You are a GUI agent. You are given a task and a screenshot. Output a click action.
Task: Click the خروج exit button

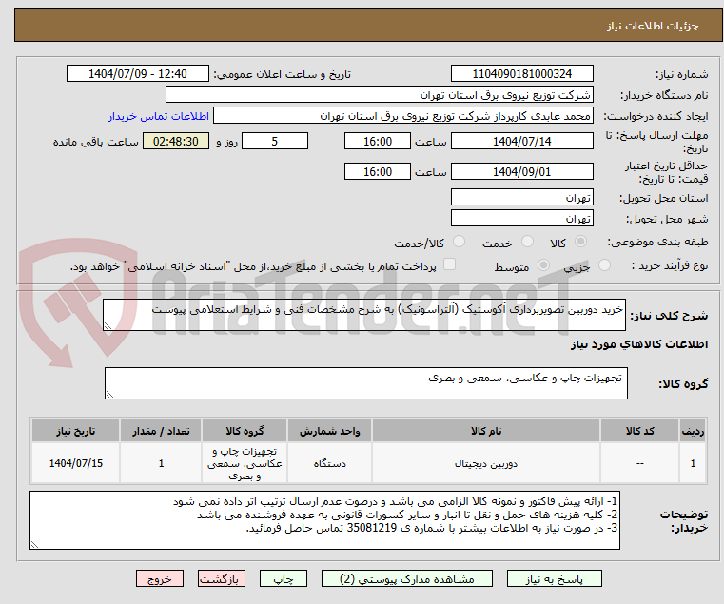coord(160,578)
